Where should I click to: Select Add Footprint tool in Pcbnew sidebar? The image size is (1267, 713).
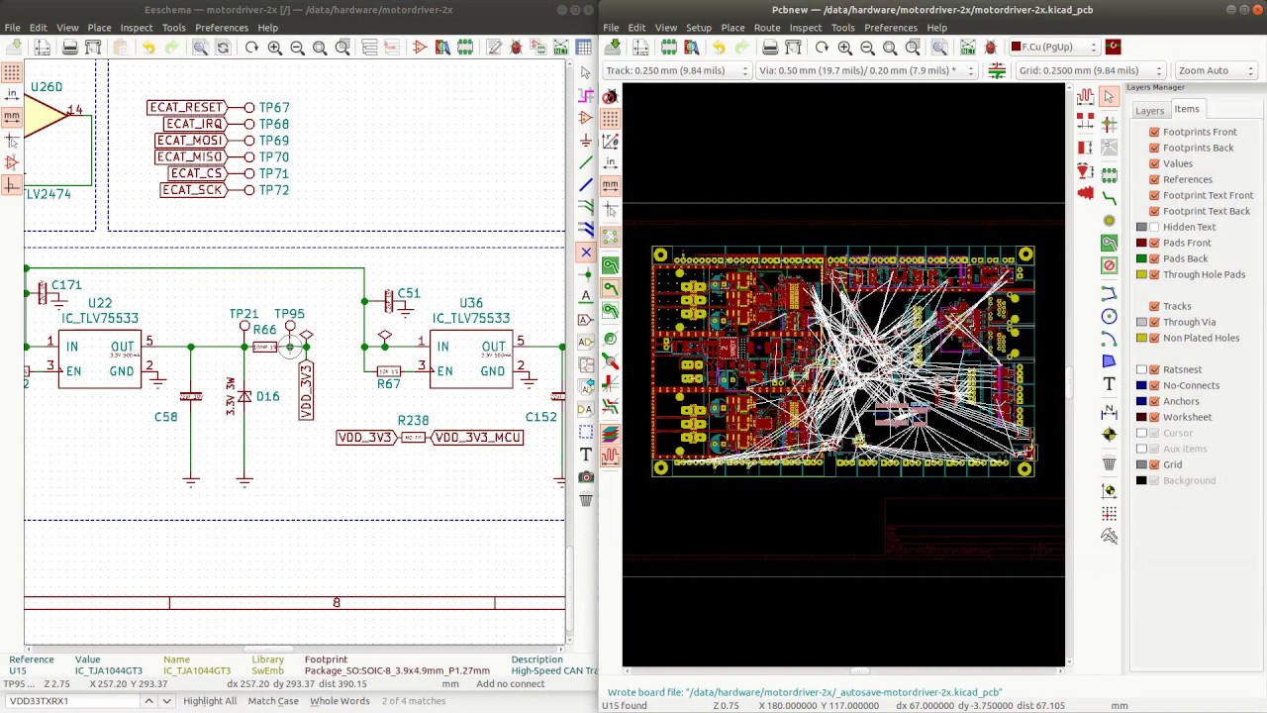tap(1109, 176)
